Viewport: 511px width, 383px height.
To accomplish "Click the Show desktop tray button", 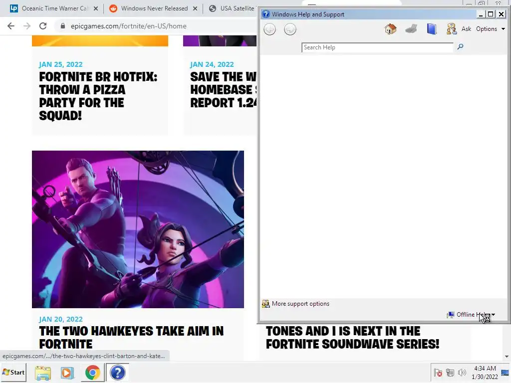I will click(506, 373).
